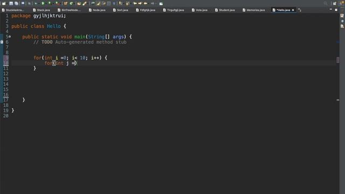Place cursor after 'int j =' on line 10
This screenshot has height=194, width=345.
coord(75,63)
